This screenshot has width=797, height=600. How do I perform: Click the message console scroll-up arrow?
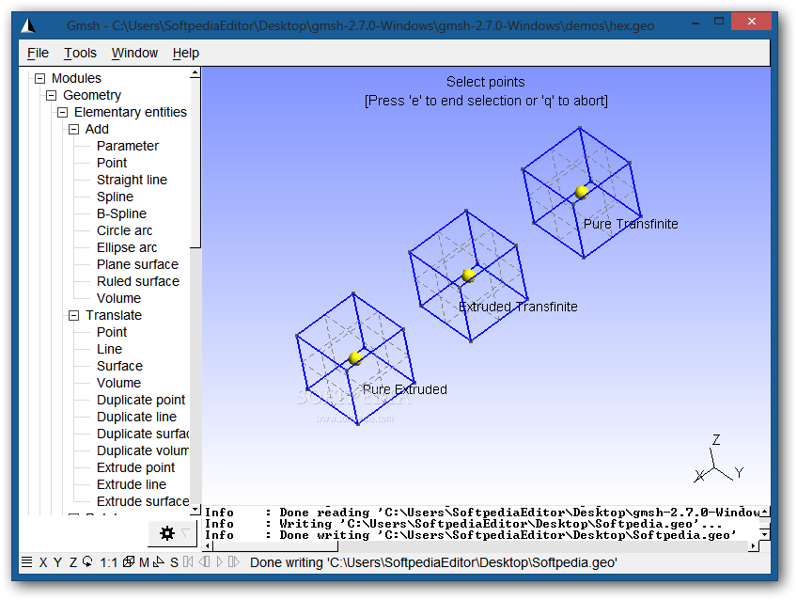point(765,512)
